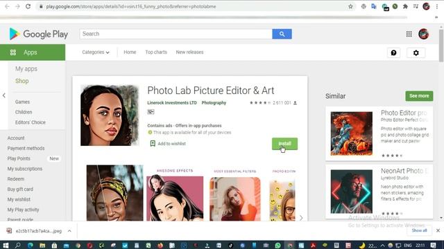
Task: Open Children in the sidebar
Action: coord(24,112)
